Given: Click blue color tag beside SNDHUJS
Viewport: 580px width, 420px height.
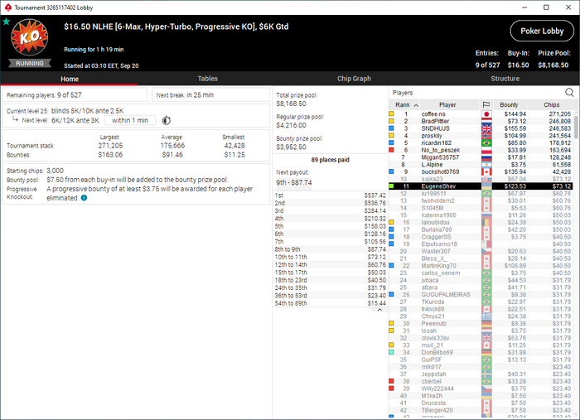Looking at the screenshot, I should (391, 128).
